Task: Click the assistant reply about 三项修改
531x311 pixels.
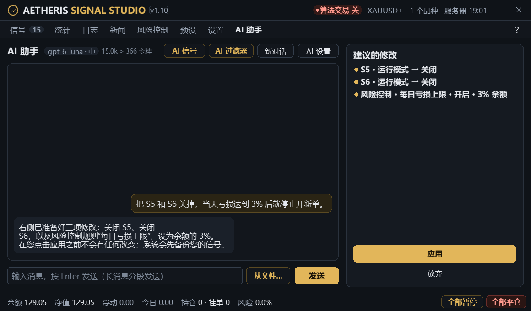Action: [124, 236]
